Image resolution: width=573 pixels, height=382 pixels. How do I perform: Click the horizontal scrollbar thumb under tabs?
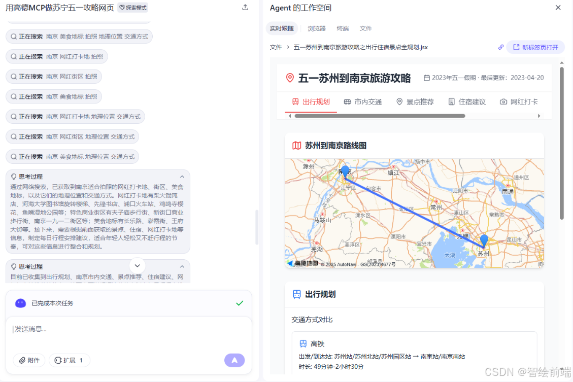(380, 116)
